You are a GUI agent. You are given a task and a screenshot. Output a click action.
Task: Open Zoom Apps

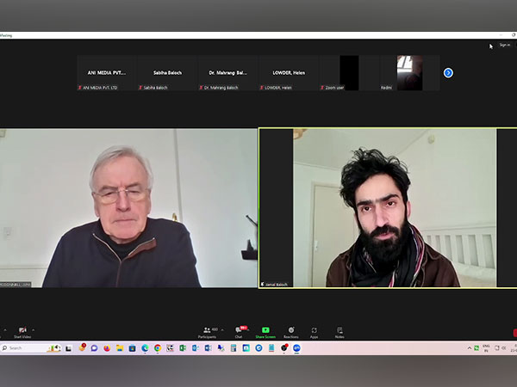(314, 332)
